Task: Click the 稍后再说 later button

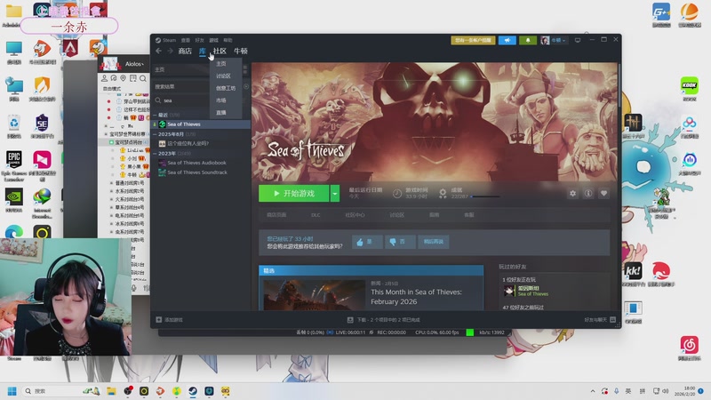Action: (434, 242)
